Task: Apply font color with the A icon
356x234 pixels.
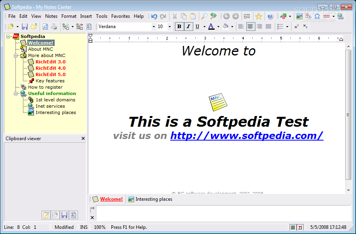Action: point(211,27)
